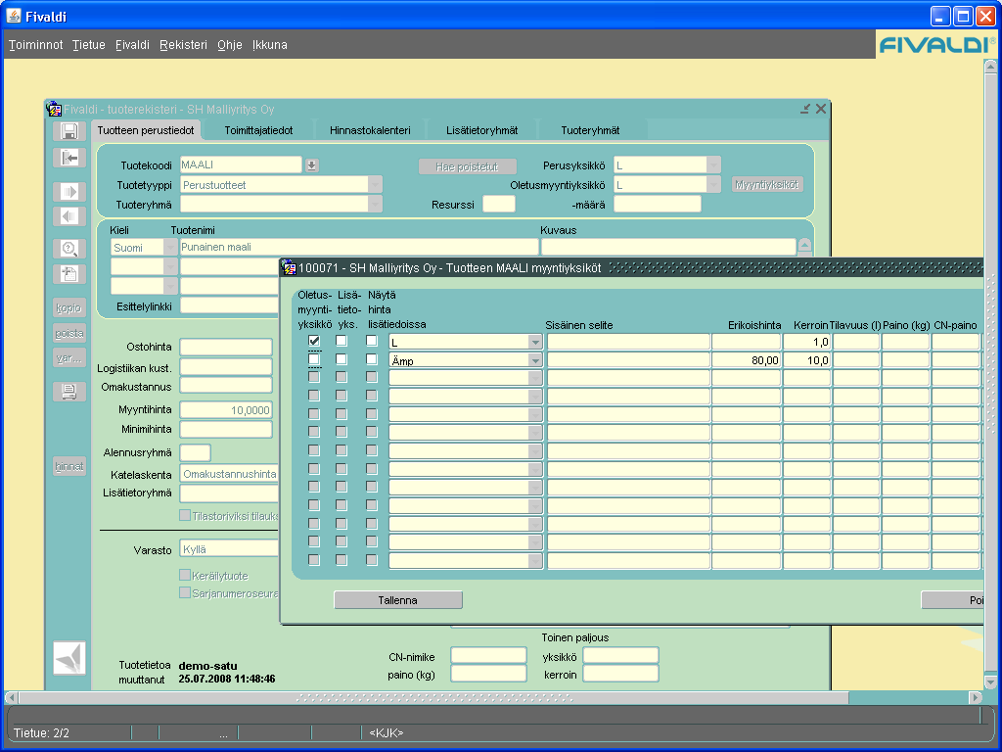Screen dimensions: 1002x752
Task: Open the Tuotetyyppi dropdown
Action: (x=375, y=185)
